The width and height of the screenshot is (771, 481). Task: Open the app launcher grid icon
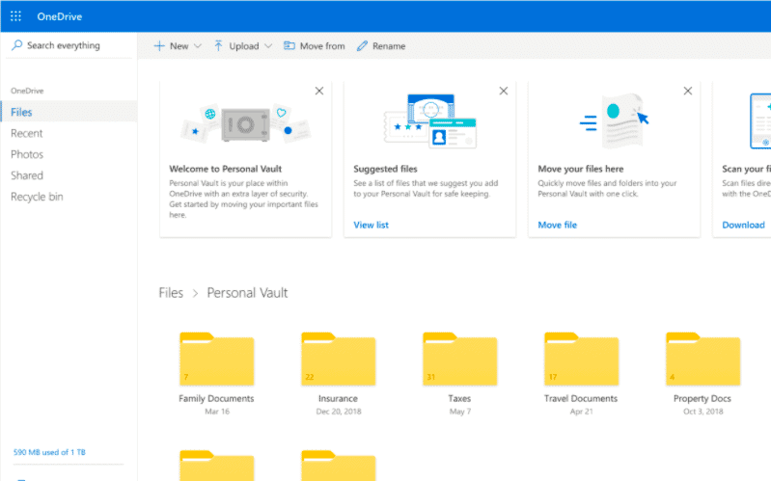[15, 16]
